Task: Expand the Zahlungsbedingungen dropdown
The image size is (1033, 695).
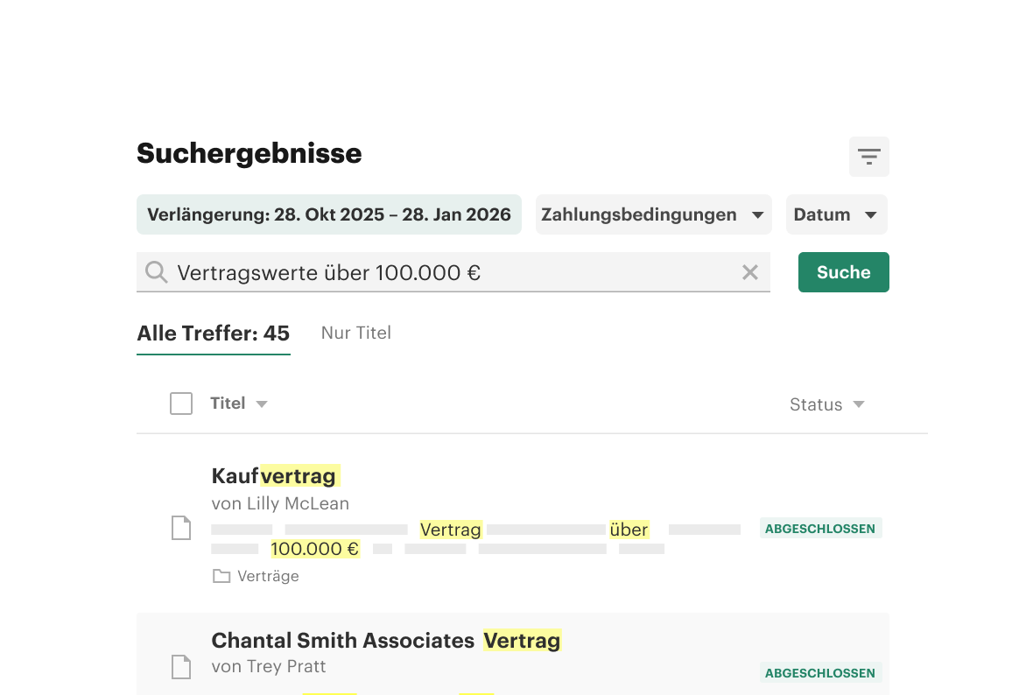Action: click(654, 214)
